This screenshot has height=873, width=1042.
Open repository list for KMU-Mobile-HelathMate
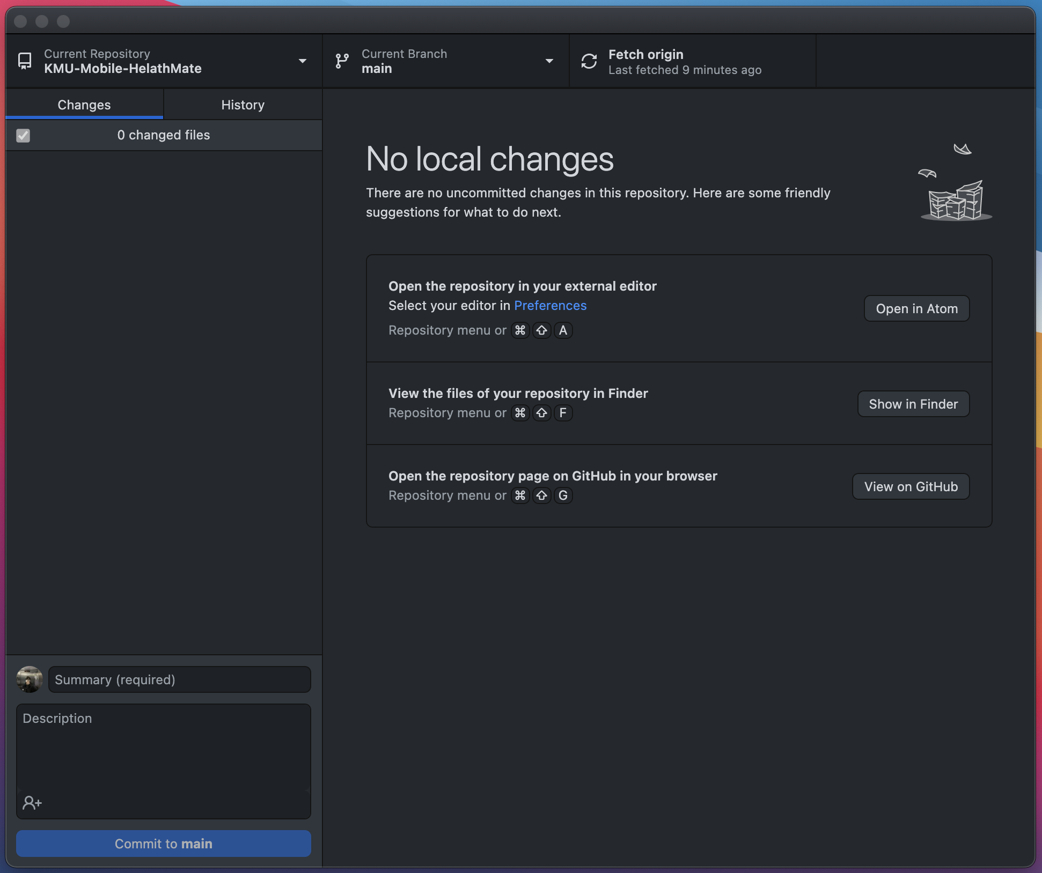coord(123,69)
